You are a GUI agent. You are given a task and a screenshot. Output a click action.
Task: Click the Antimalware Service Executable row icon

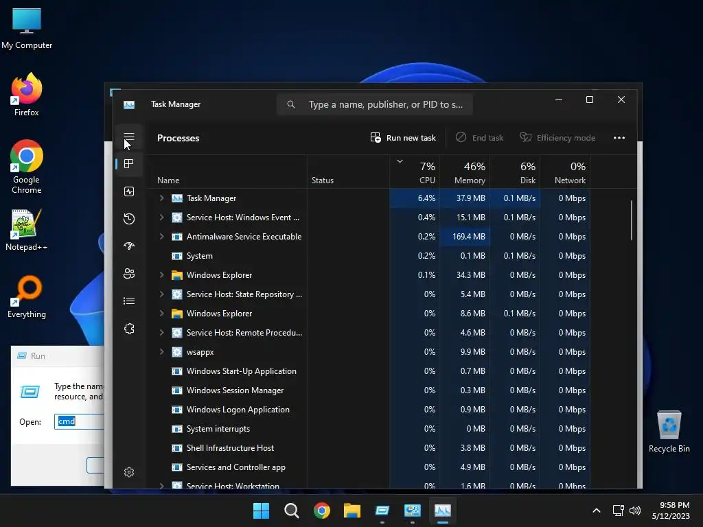pos(177,237)
